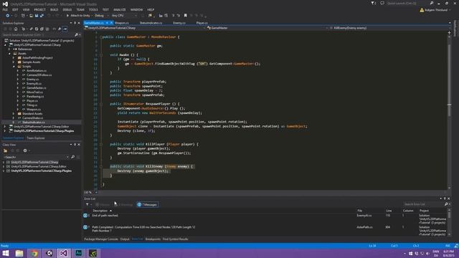459x258 pixels.
Task: Switch to the Enemy.cs tab
Action: click(179, 23)
